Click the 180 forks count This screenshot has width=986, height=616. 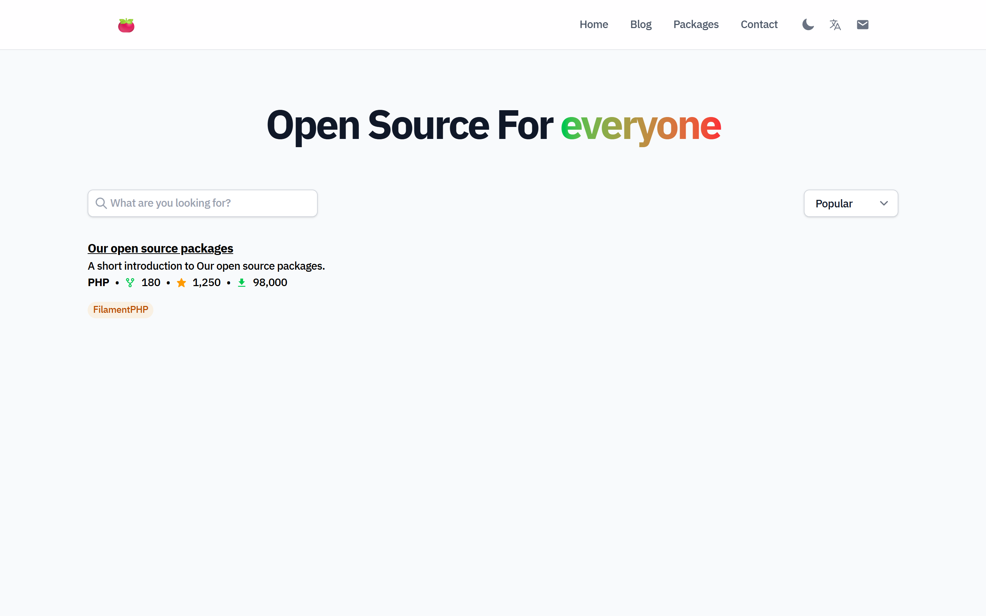pos(151,282)
